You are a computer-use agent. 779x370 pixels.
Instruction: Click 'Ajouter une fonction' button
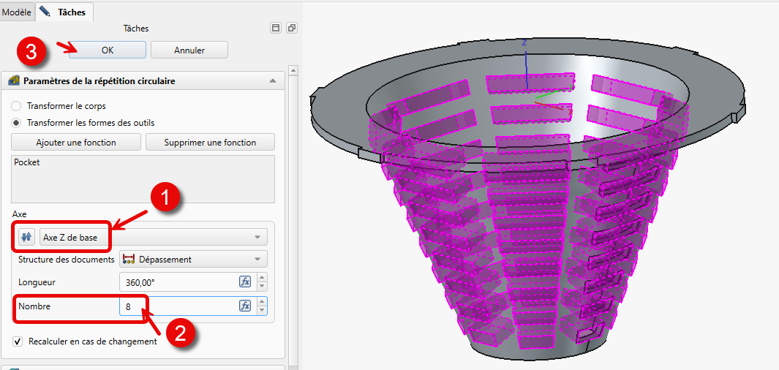click(x=76, y=142)
